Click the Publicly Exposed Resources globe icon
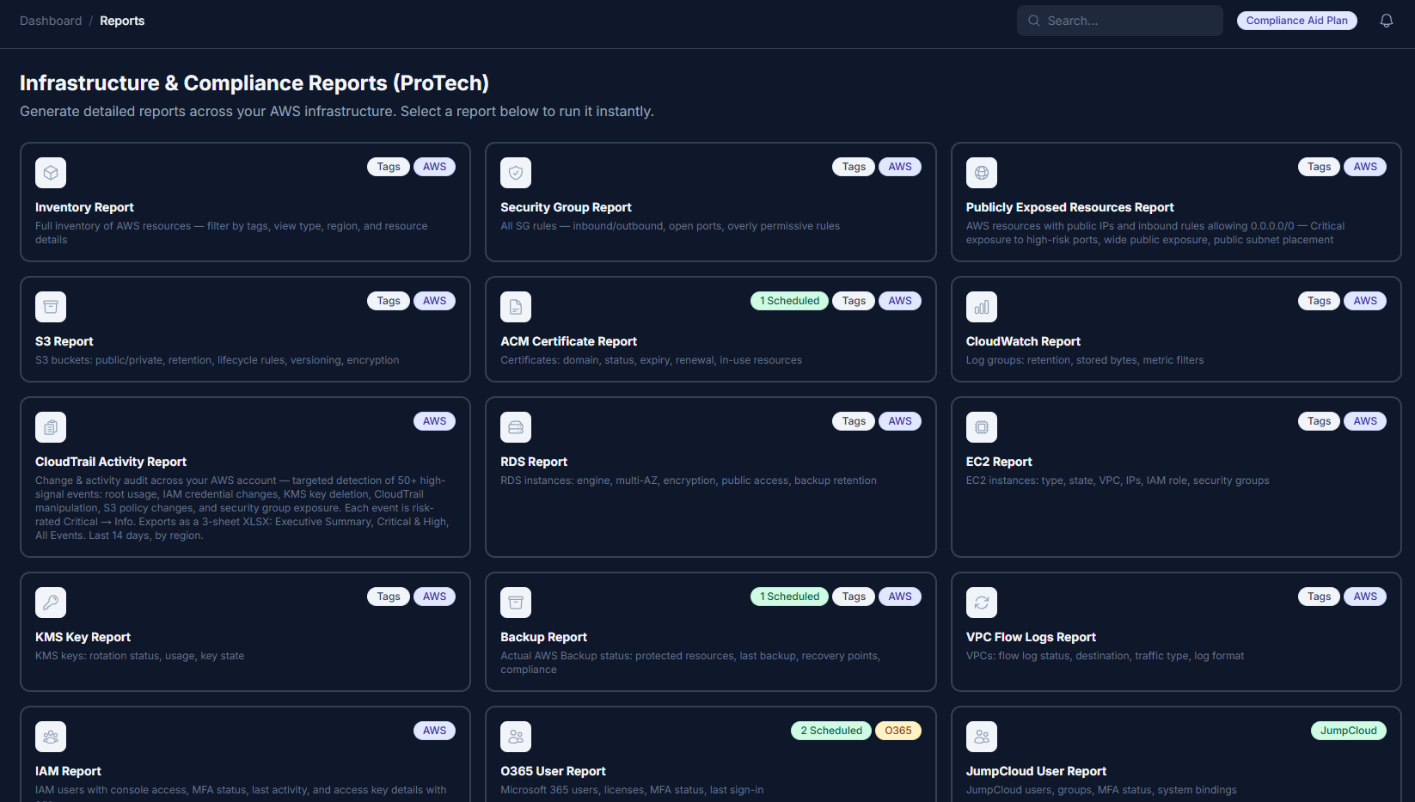This screenshot has height=802, width=1415. click(982, 173)
